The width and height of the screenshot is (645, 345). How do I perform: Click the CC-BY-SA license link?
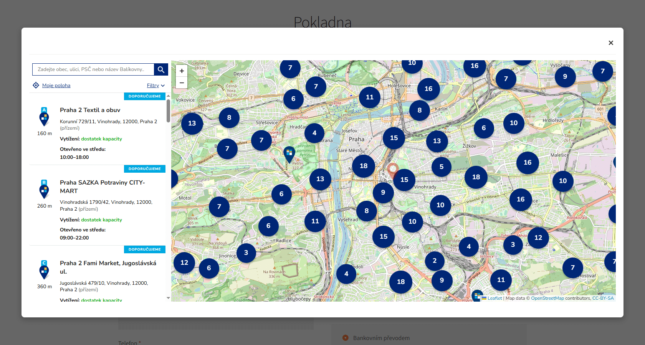(x=603, y=298)
